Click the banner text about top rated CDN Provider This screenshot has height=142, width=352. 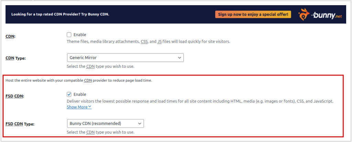(63, 14)
